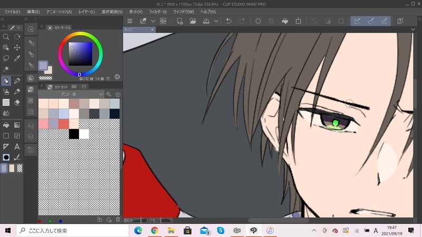Toggle the third snap to grid button

coord(384,21)
